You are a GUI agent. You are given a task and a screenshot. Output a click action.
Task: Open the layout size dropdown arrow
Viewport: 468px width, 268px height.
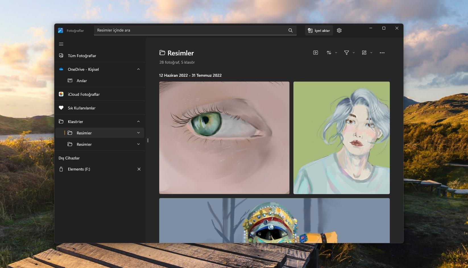point(371,53)
